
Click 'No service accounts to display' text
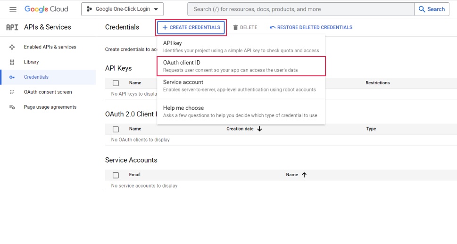point(144,186)
